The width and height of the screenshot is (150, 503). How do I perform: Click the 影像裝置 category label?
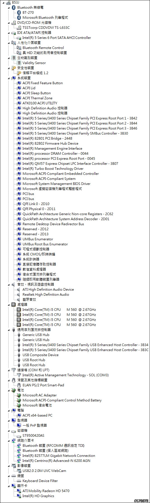(x=24, y=466)
